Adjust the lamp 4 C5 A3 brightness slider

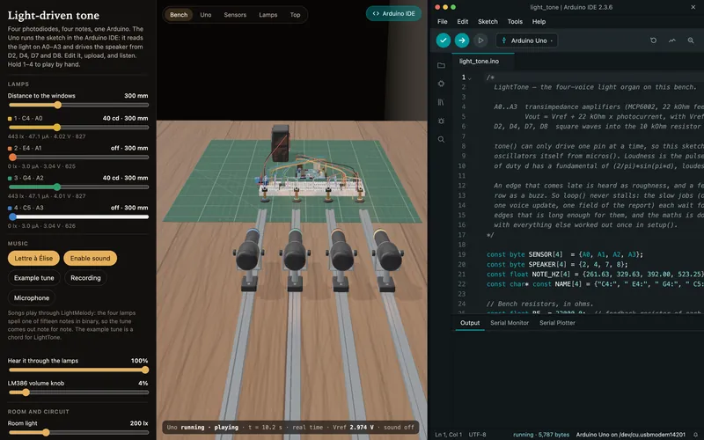coord(78,216)
